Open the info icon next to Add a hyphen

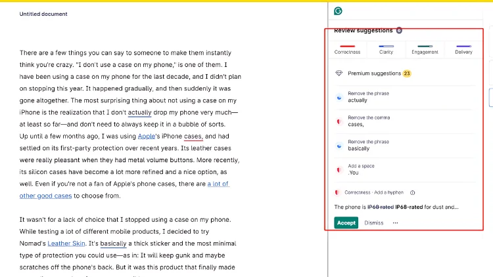click(413, 192)
